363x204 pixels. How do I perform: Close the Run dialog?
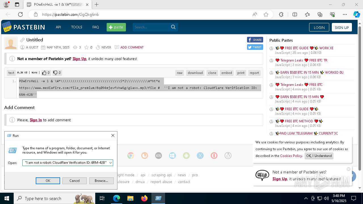(113, 135)
